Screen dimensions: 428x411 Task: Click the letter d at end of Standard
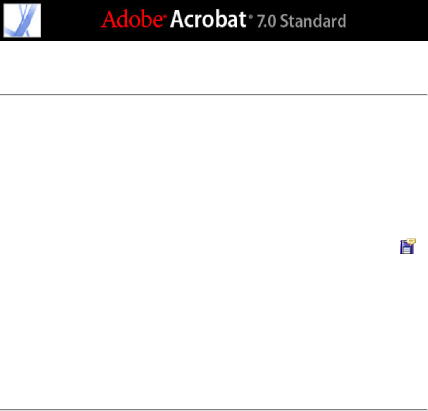tap(342, 21)
